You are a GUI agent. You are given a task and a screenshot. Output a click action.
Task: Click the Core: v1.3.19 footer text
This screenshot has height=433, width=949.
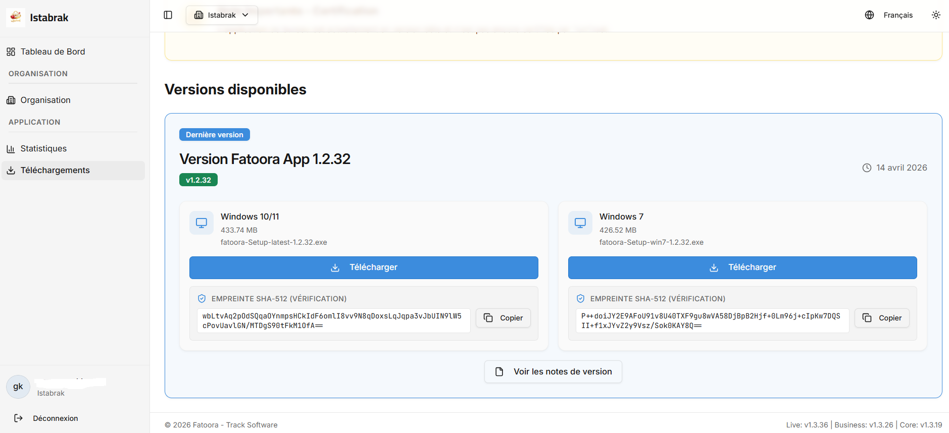tap(921, 425)
